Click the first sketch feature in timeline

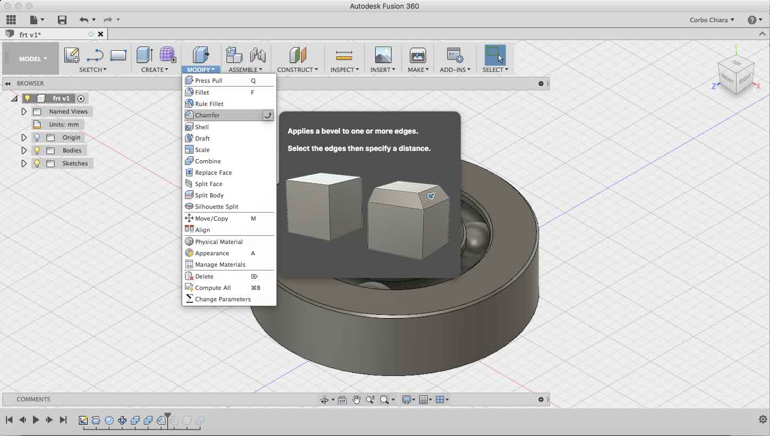coord(83,420)
